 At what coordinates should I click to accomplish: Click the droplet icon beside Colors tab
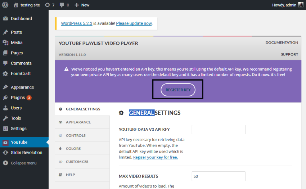click(x=60, y=148)
